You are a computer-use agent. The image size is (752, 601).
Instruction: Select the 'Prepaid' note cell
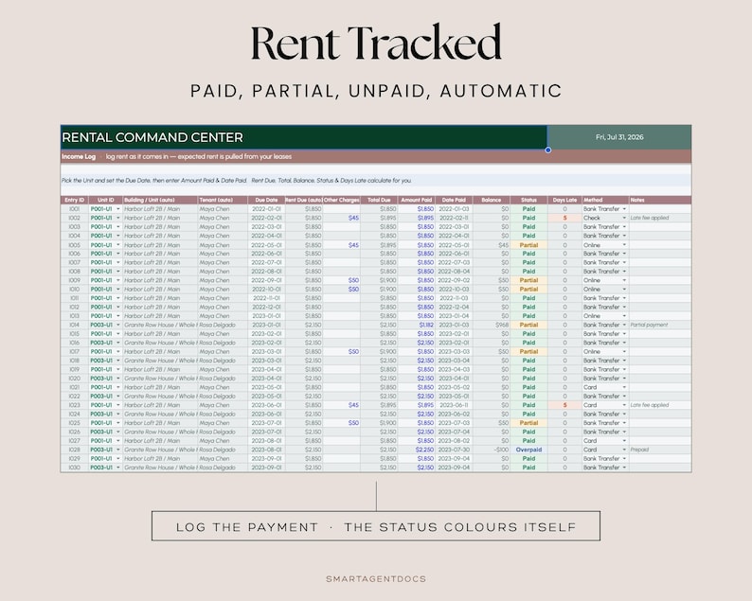point(660,450)
